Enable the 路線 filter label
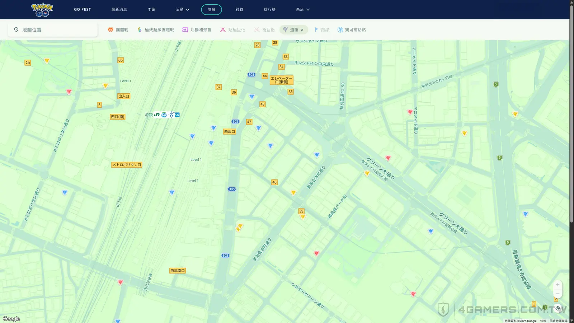Viewport: 574px width, 323px height. click(325, 30)
